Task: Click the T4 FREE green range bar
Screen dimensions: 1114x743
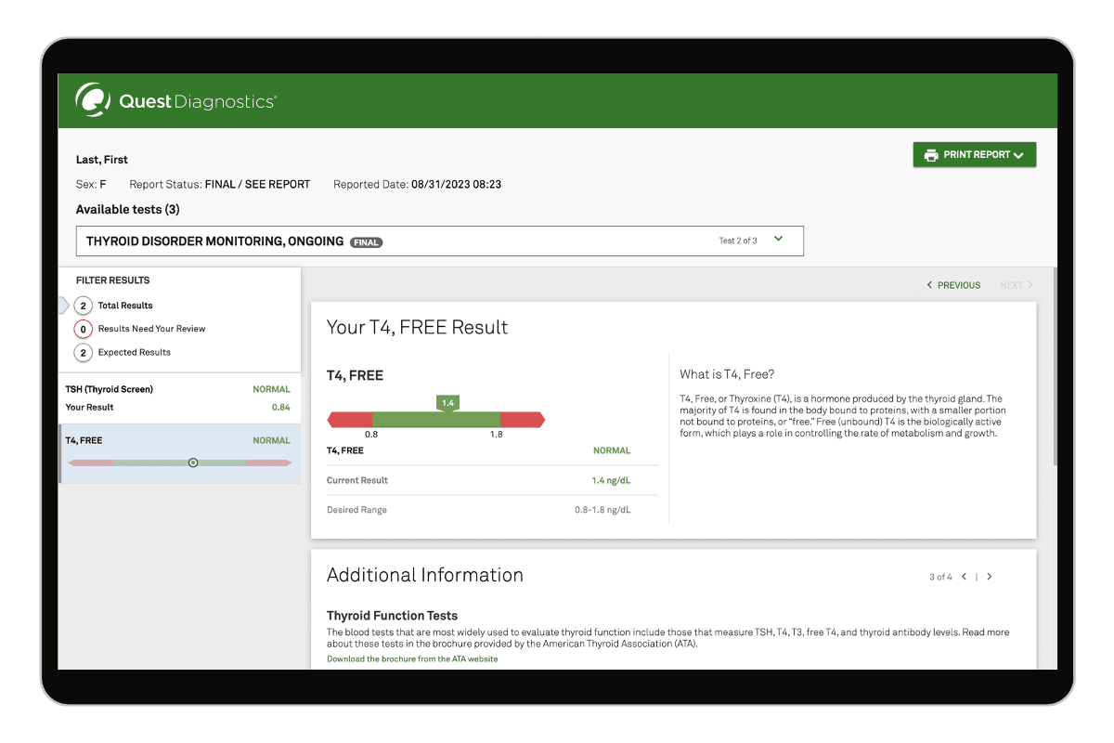Action: click(436, 420)
